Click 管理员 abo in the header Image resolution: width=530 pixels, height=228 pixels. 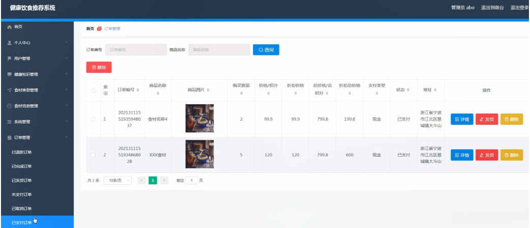(463, 8)
